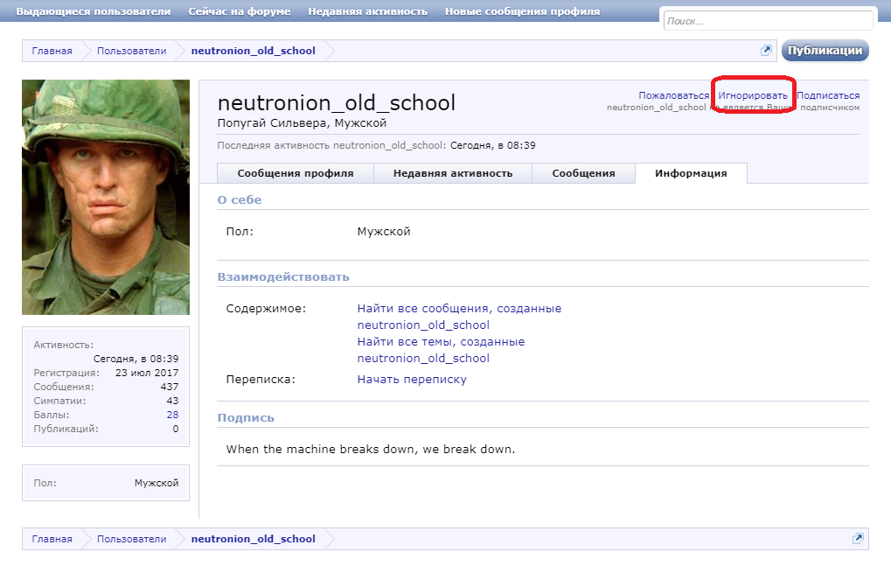Click Начать переписку link

click(x=412, y=380)
